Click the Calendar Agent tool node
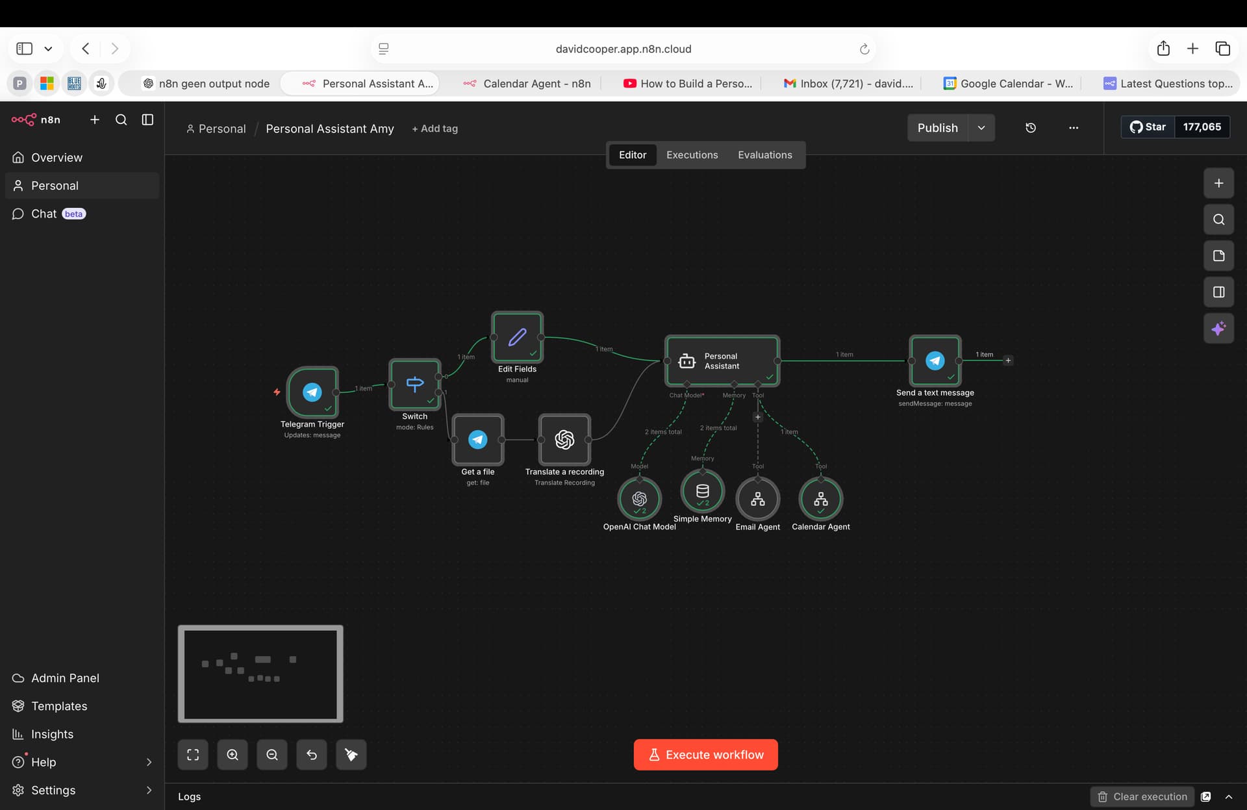 point(820,498)
